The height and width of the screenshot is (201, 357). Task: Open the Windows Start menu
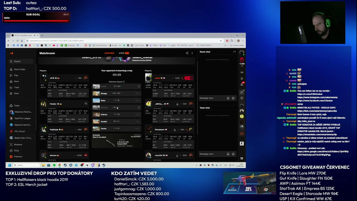pos(9,165)
